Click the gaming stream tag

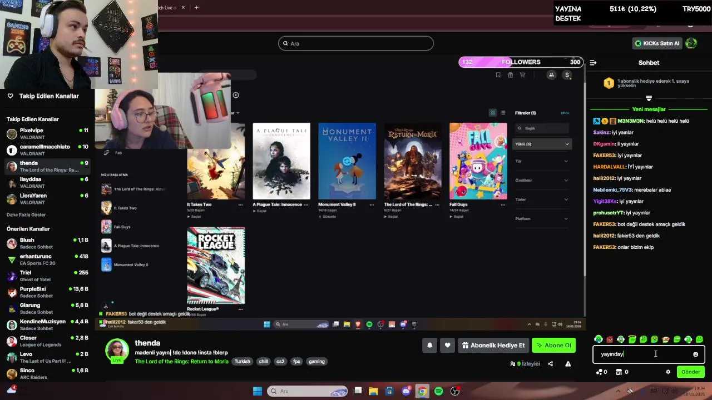pyautogui.click(x=317, y=362)
